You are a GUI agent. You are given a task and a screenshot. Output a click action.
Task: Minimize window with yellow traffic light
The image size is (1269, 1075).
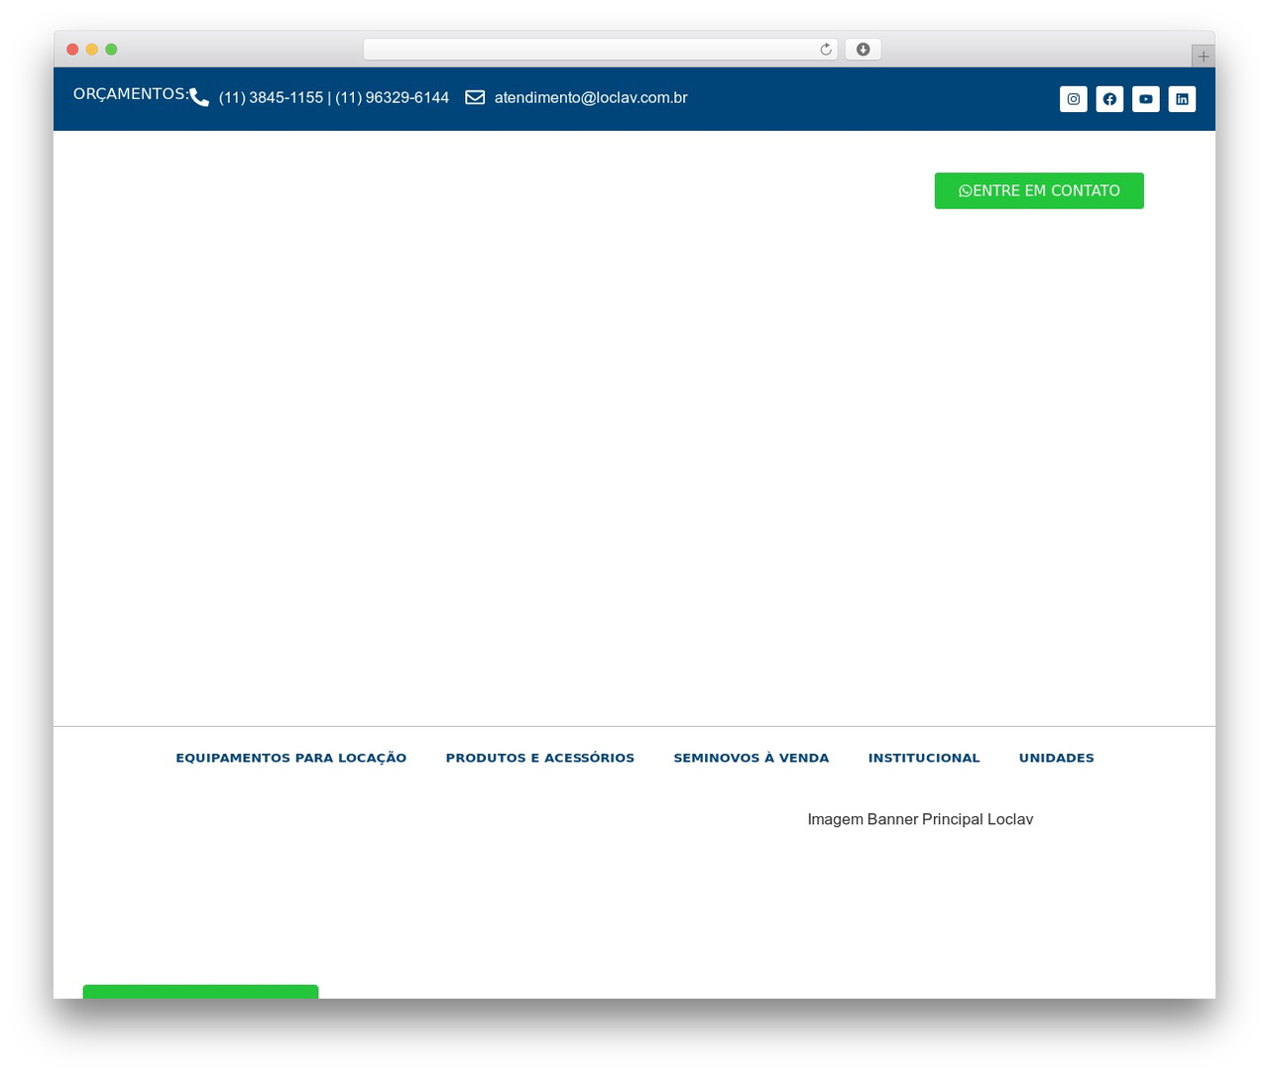point(92,50)
